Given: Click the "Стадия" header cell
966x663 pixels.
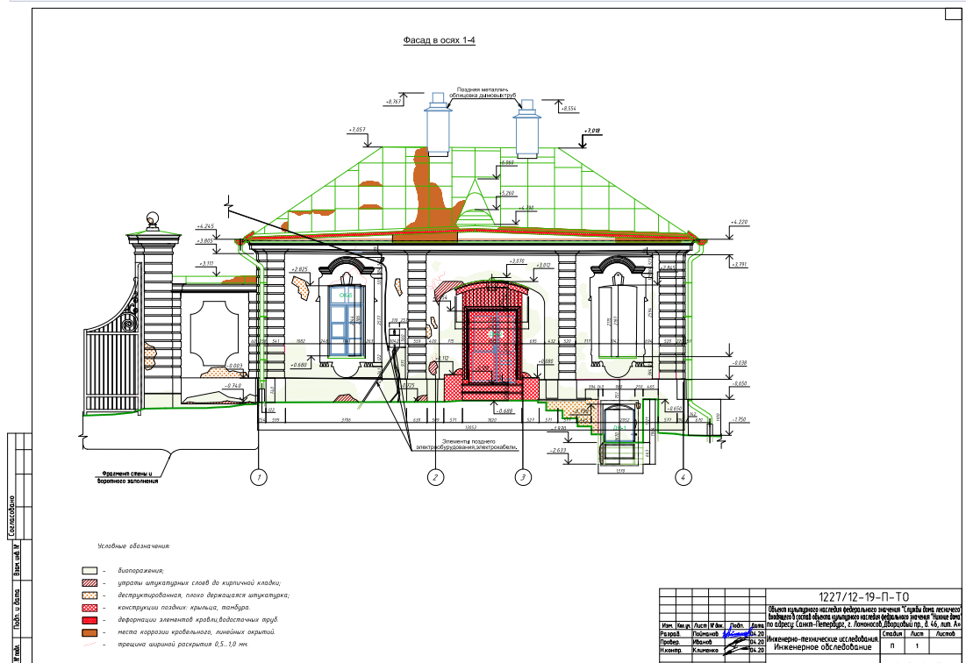Looking at the screenshot, I should point(892,633).
